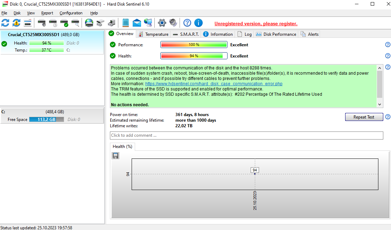Click left panel Health 94 % green bar
391x230 pixels.
47,43
